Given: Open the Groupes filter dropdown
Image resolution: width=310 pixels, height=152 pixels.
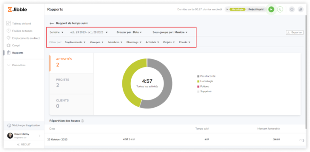Looking at the screenshot, I should click(97, 42).
